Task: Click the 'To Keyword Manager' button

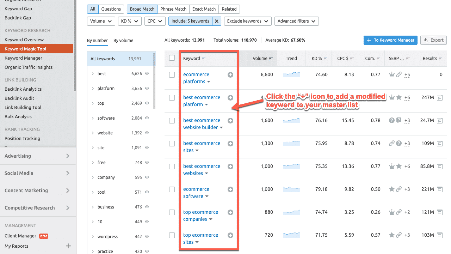Action: pos(390,40)
